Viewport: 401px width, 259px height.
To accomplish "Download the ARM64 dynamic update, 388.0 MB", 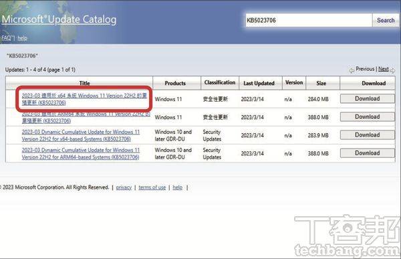I will point(367,153).
